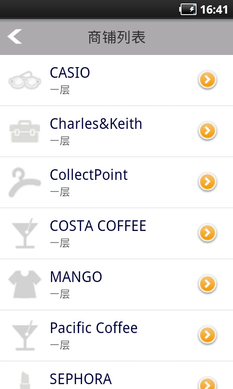This screenshot has height=389, width=233.
Task: Tap the cocktail icon beside COSTA COFFEE
Action: click(x=25, y=233)
